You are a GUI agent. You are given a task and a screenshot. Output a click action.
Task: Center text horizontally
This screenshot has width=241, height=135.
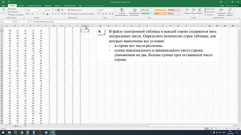pyautogui.click(x=55, y=14)
